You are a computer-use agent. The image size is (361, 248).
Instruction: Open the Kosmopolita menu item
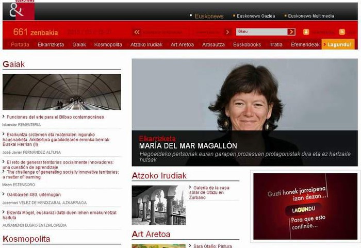108,45
